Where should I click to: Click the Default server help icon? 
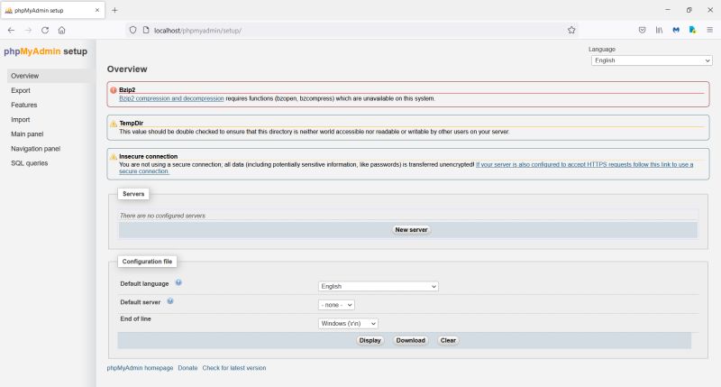click(x=170, y=301)
